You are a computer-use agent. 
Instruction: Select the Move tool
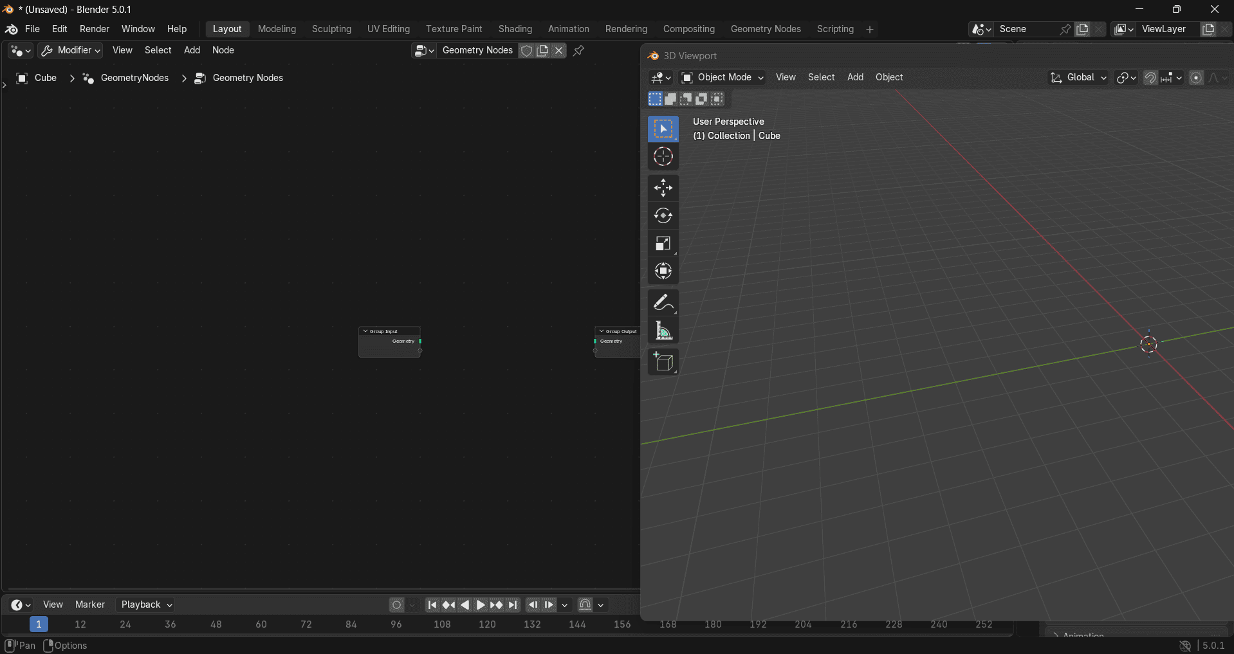663,188
